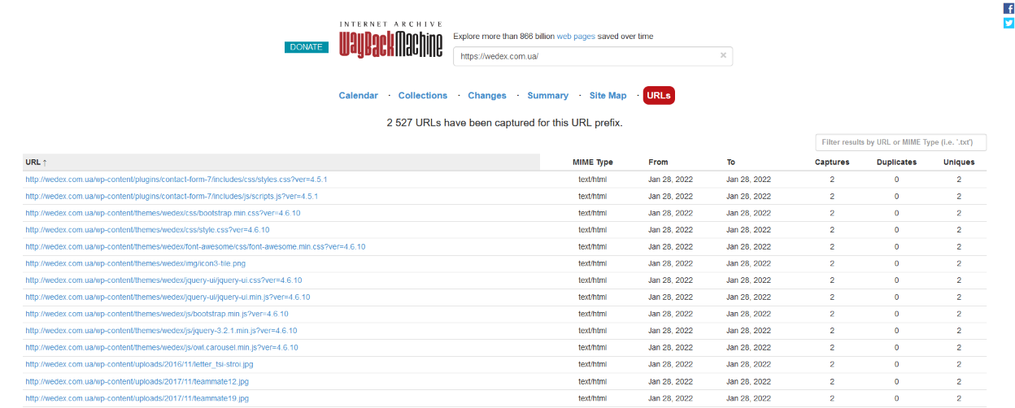This screenshot has width=1015, height=408.
Task: Open the letter_tsi-stroi.jpg URL link
Action: pos(139,364)
